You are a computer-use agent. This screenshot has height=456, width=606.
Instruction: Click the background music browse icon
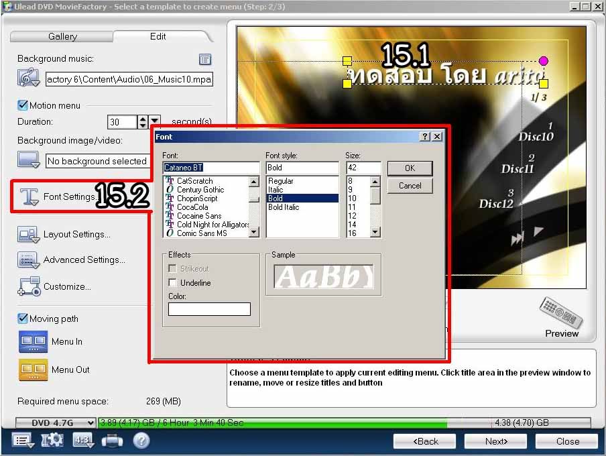click(x=29, y=78)
